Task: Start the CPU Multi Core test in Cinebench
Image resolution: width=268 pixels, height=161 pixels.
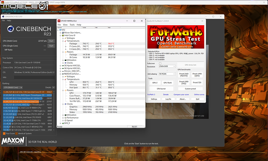Action: (51, 41)
